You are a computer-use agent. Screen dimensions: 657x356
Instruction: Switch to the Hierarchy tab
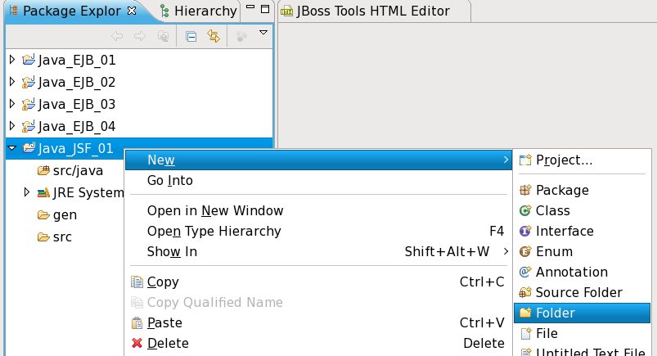[198, 11]
